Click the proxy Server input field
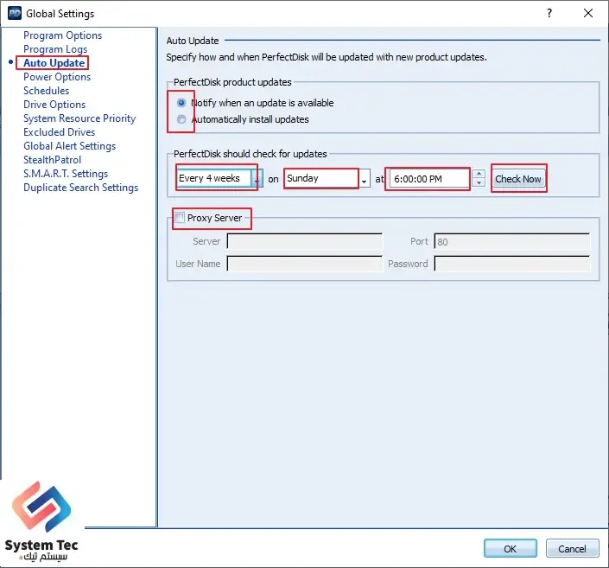This screenshot has height=568, width=609. 304,241
